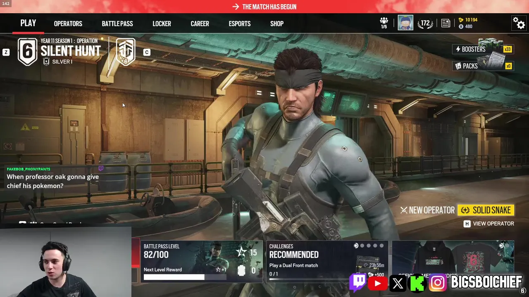Click the Z key prompt beside Silent Hunt
This screenshot has height=297, width=529.
(x=6, y=52)
